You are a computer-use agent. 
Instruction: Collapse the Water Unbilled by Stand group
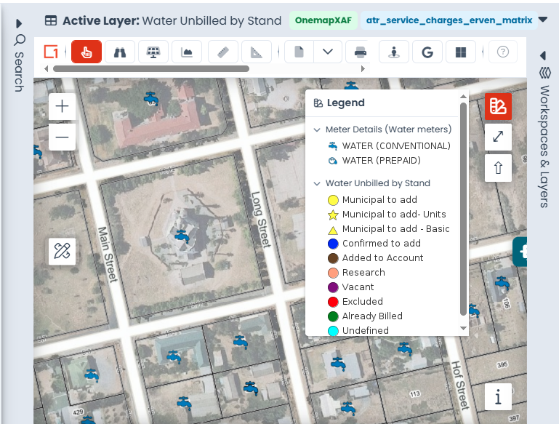point(317,183)
